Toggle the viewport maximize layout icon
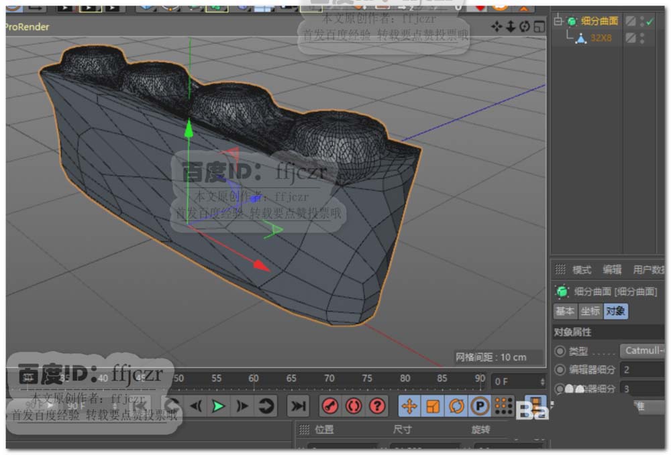Screen dimensions: 671x455 click(539, 26)
